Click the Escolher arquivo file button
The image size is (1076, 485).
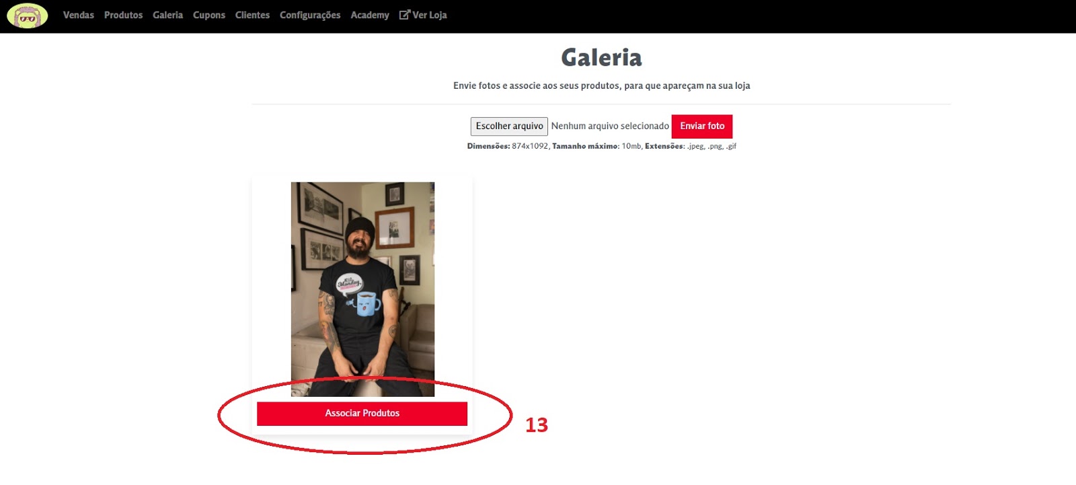click(x=509, y=126)
